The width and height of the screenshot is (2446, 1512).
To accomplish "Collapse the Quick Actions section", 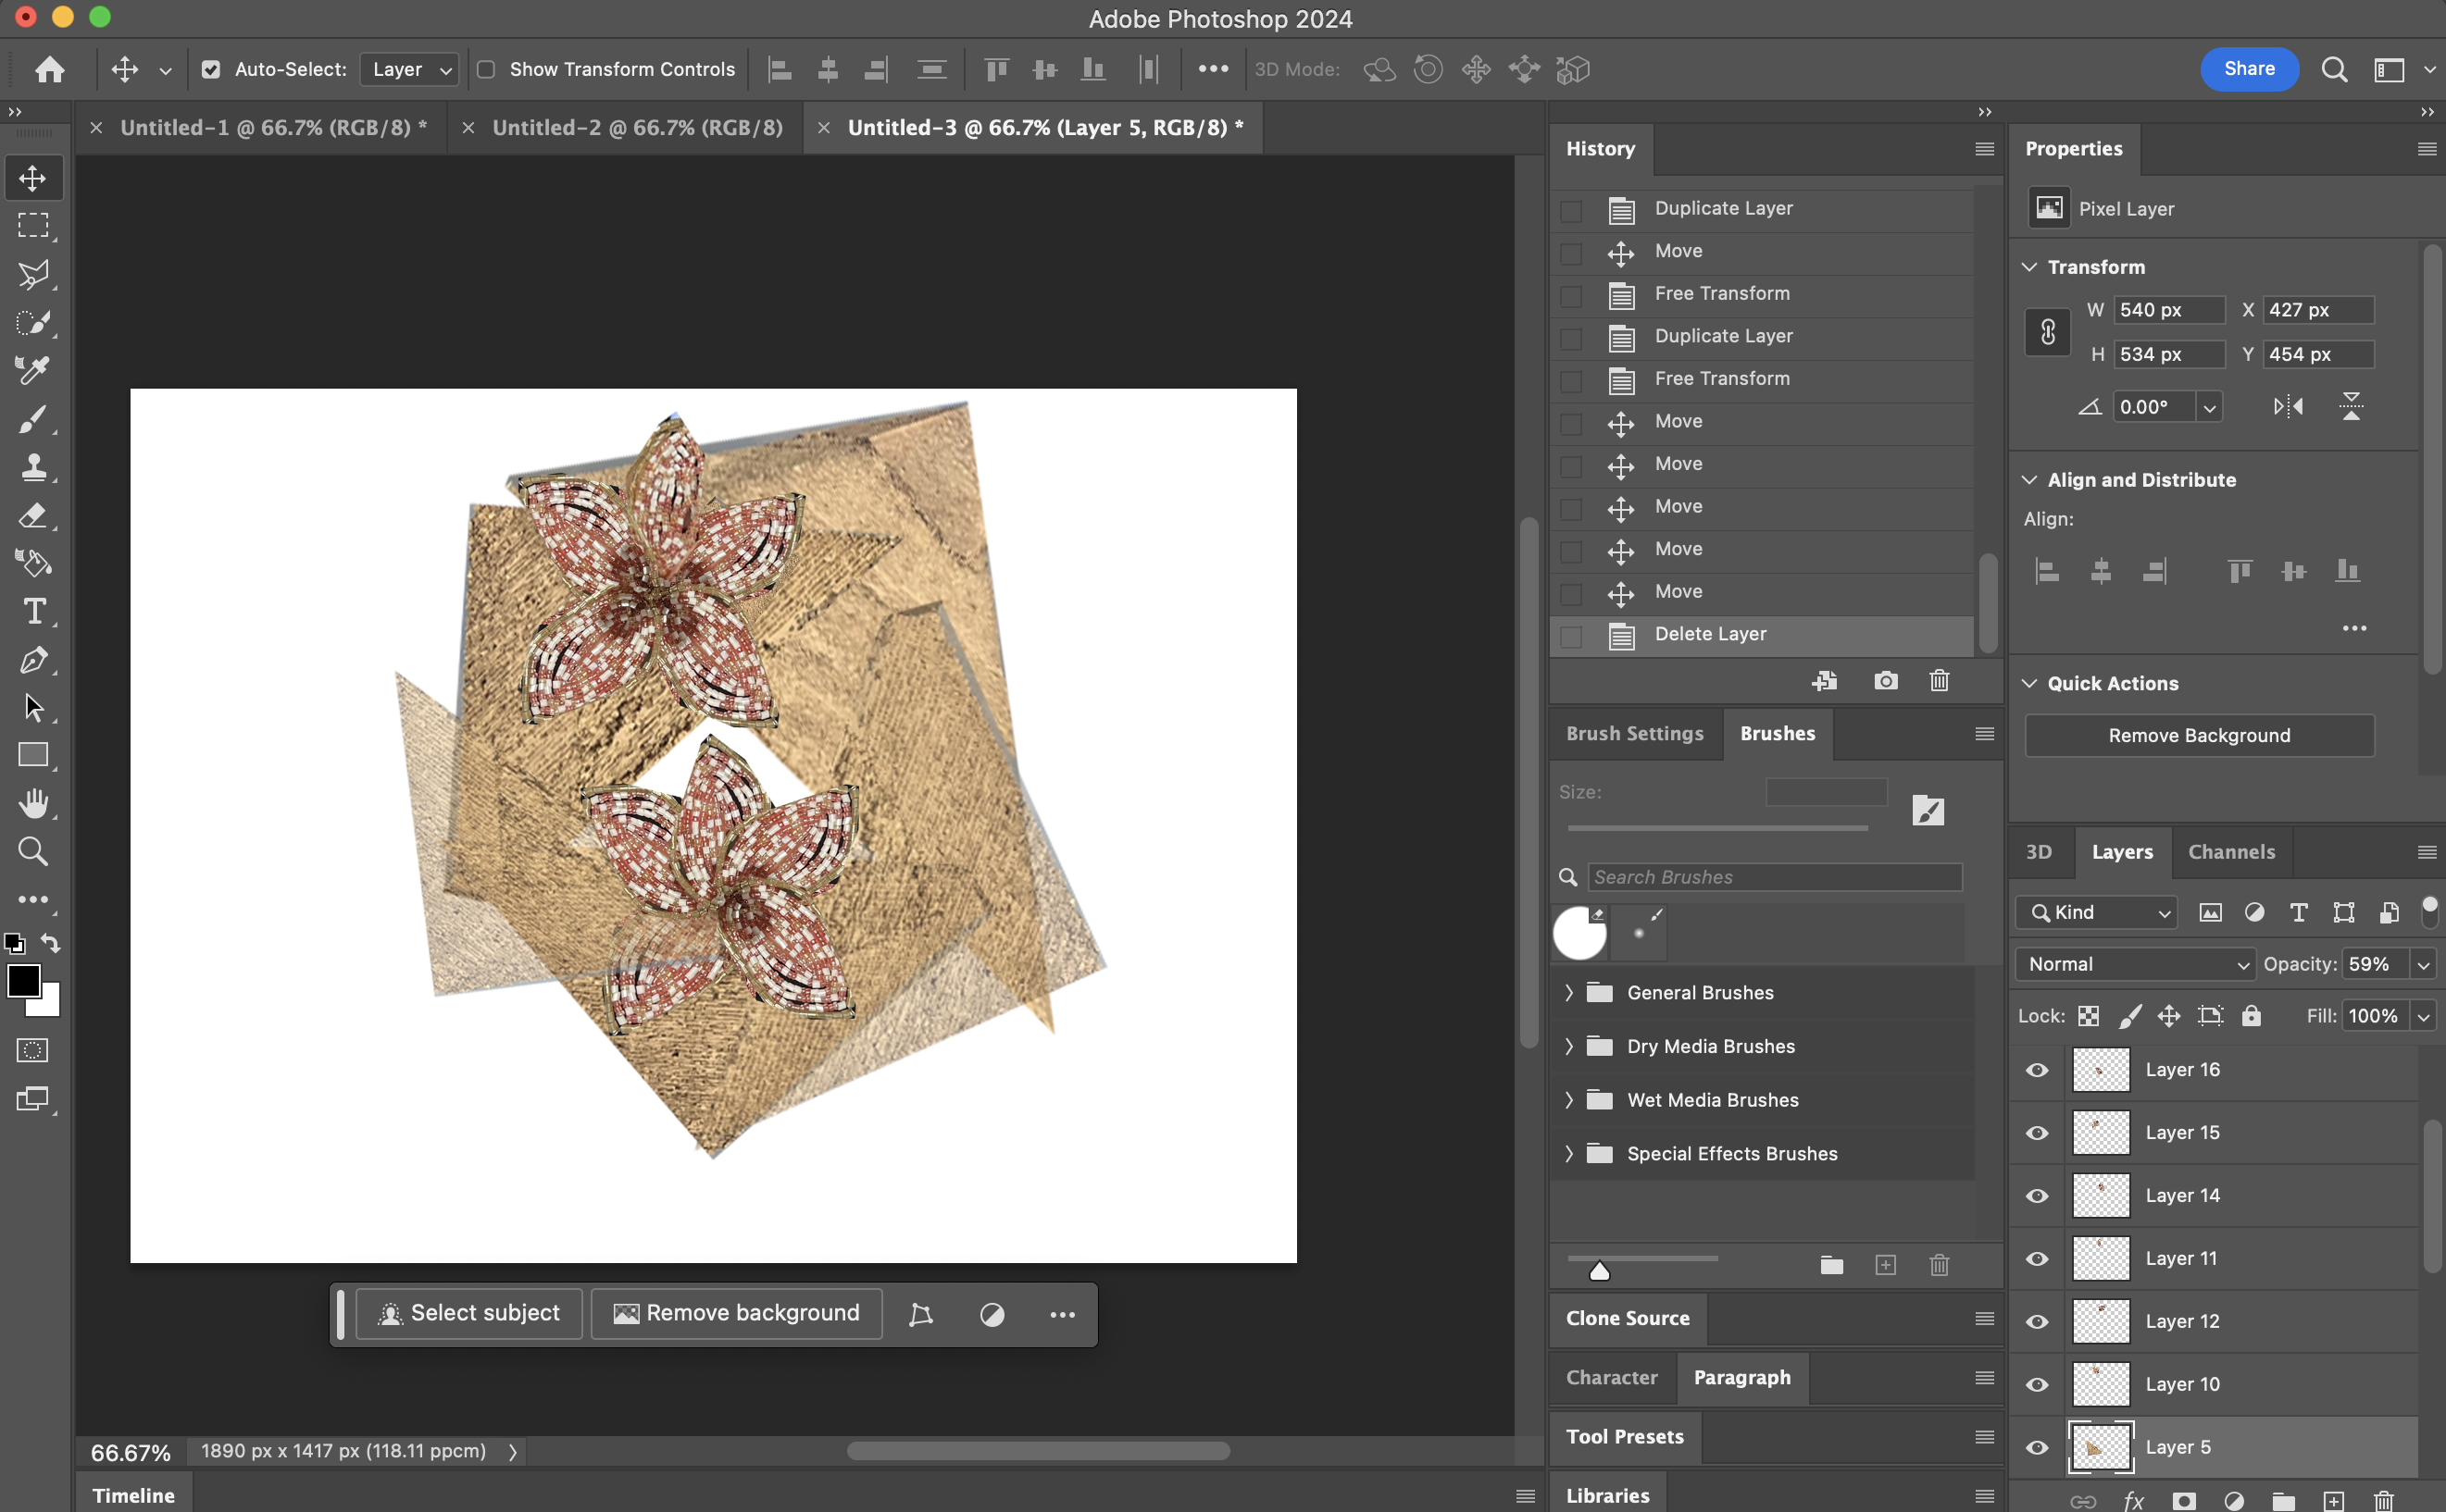I will click(x=2029, y=683).
